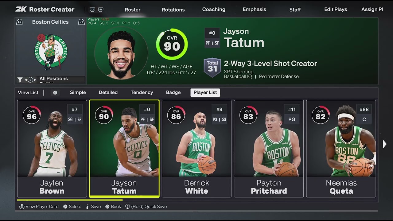The image size is (393, 221).
Task: Click Jaylen Brown's OVR 96 rating circle
Action: 32,115
